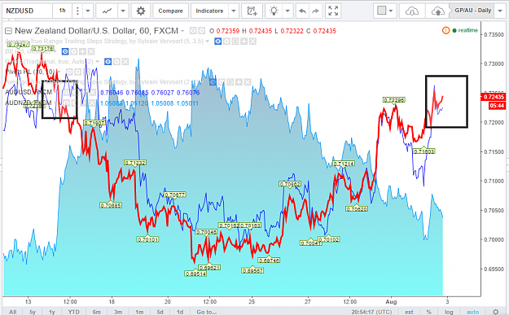
Task: Toggle visibility of main NZDUSD series
Action: pos(193,31)
